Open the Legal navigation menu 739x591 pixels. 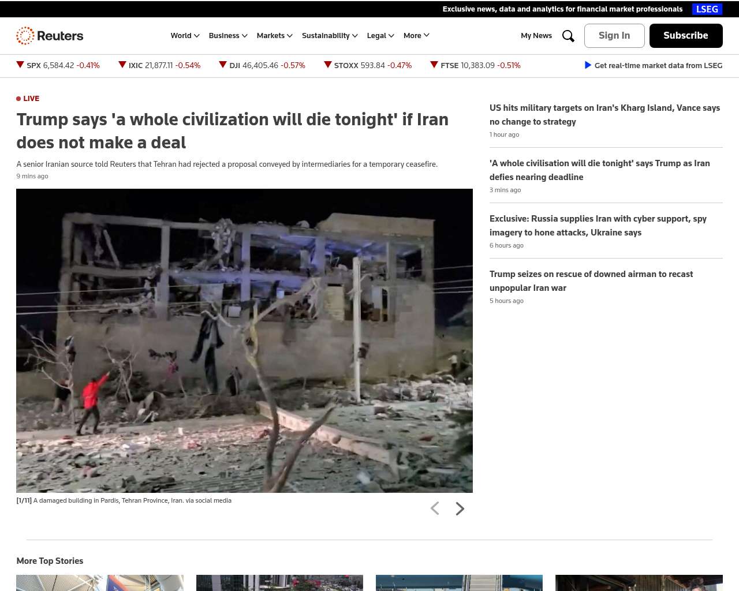(x=380, y=36)
